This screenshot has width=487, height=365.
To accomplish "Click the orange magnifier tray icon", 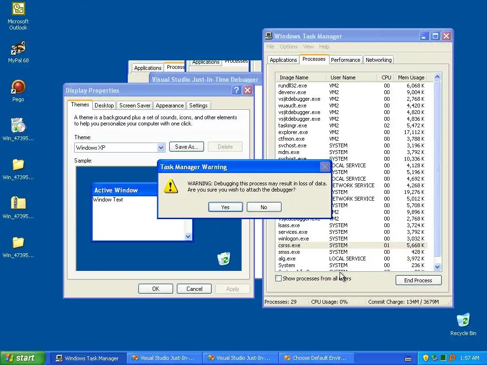I will (x=452, y=358).
